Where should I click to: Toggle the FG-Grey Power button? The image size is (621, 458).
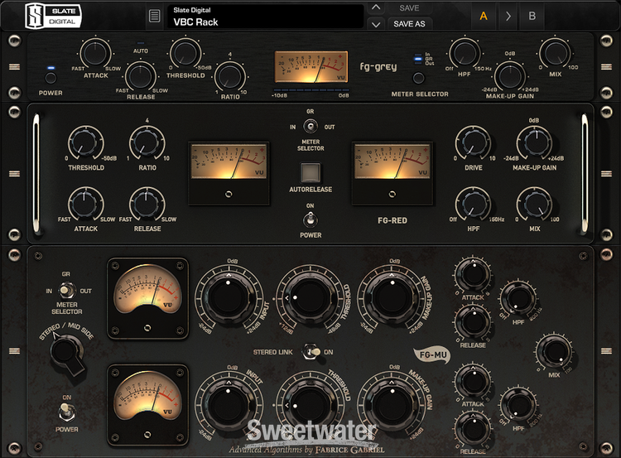coord(51,79)
